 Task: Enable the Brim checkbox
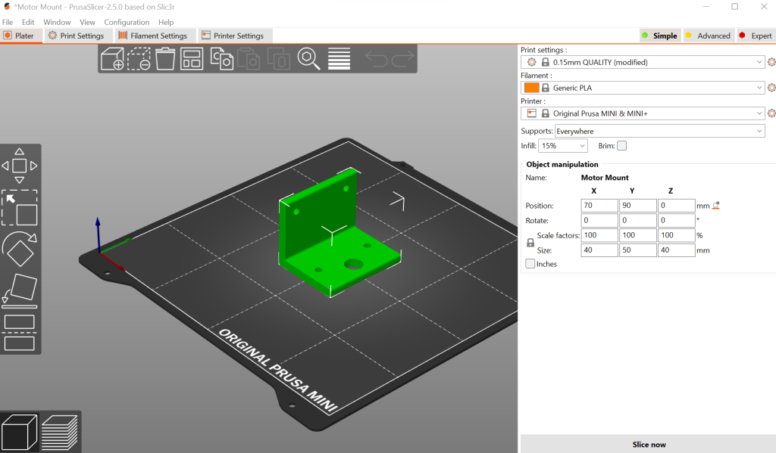click(x=622, y=146)
